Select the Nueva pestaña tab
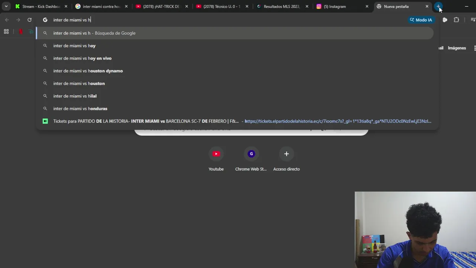476x268 pixels. (402, 6)
